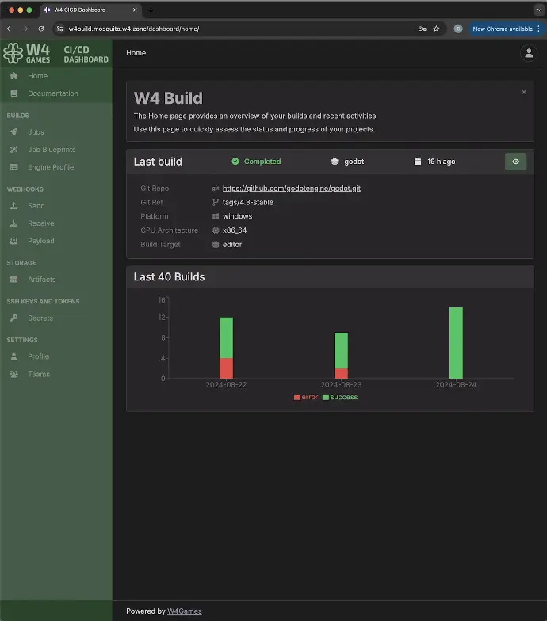
Task: Click the Jobs rocket icon
Action: point(14,131)
